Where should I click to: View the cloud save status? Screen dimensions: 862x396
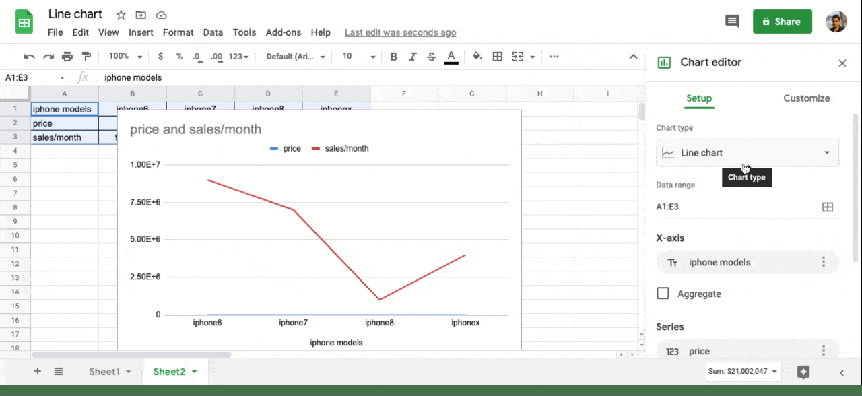click(161, 15)
